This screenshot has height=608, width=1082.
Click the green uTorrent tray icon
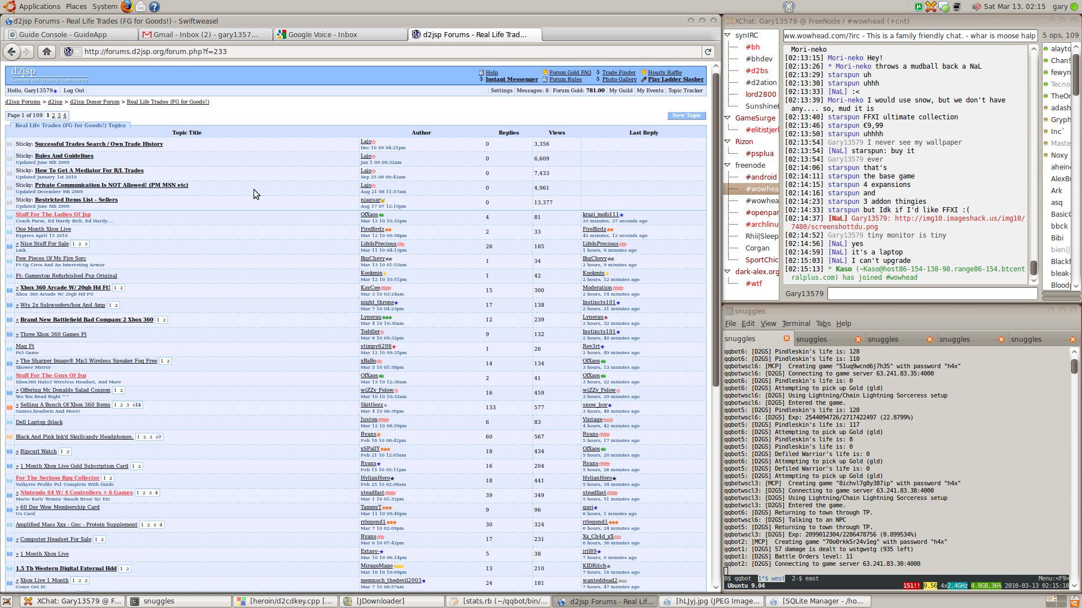click(919, 7)
